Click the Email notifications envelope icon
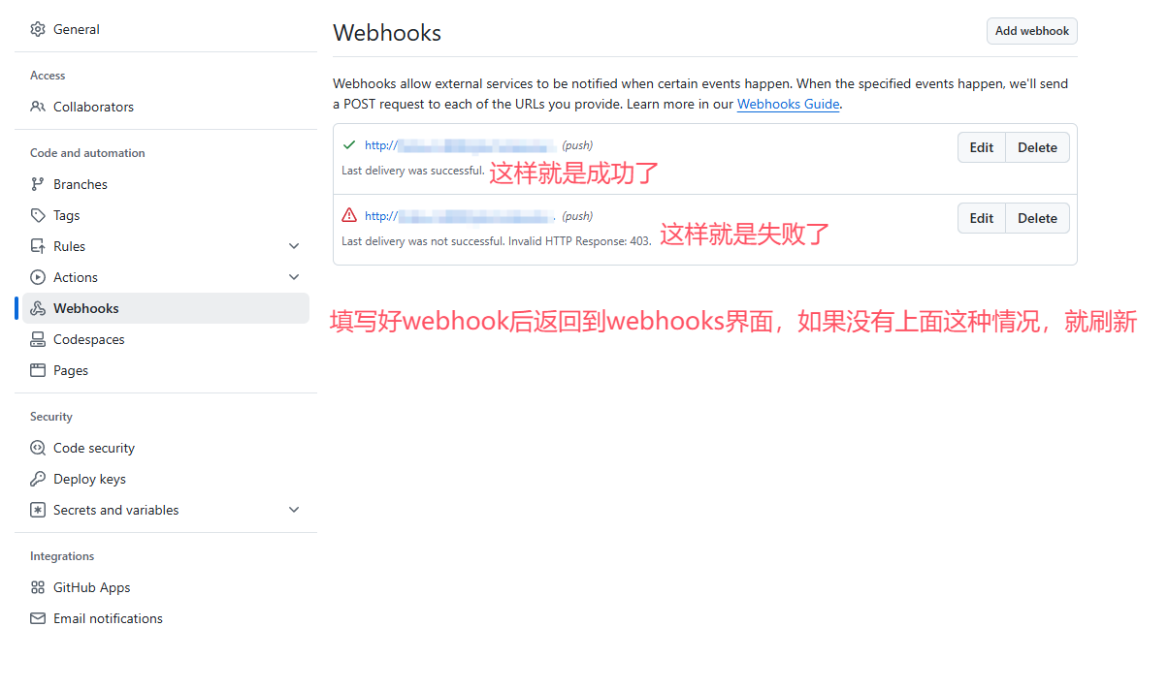Viewport: 1169px width, 690px height. [x=38, y=618]
